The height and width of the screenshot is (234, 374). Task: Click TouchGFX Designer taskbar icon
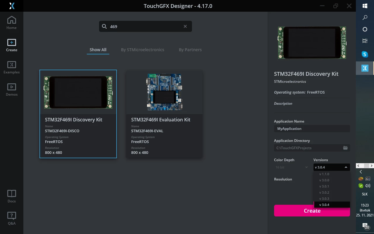click(365, 68)
